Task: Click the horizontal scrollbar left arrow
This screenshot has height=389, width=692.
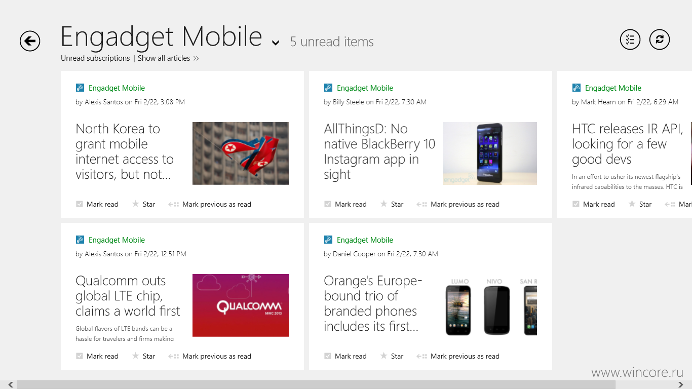Action: pyautogui.click(x=11, y=385)
